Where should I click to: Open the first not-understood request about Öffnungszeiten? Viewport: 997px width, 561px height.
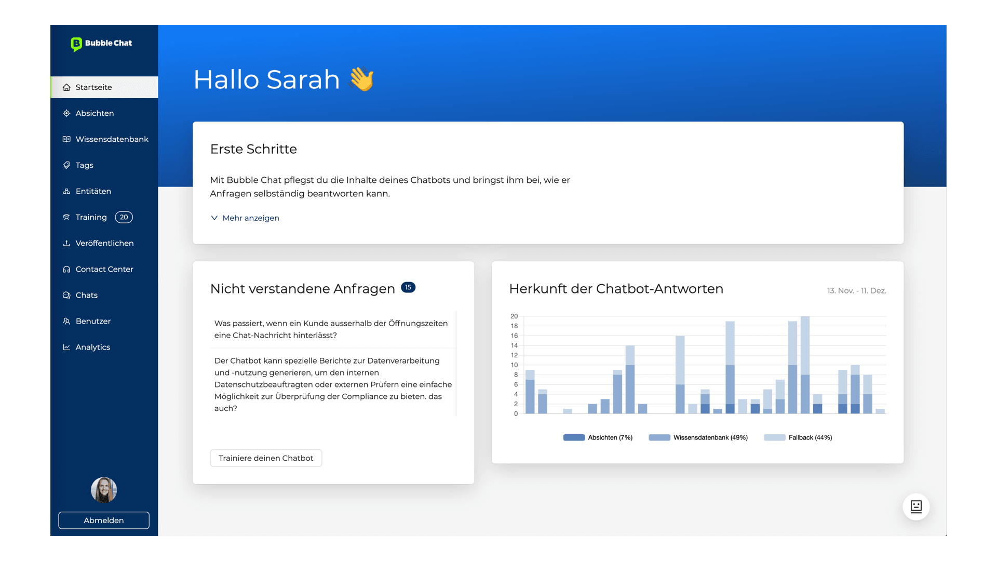(331, 329)
